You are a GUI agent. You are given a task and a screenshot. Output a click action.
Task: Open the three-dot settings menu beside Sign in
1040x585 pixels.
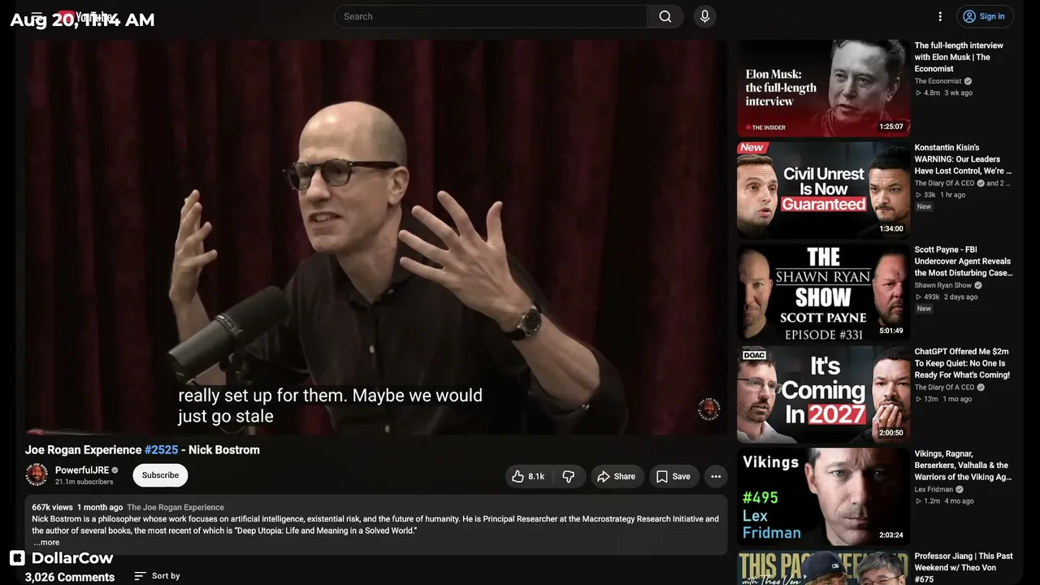coord(940,16)
